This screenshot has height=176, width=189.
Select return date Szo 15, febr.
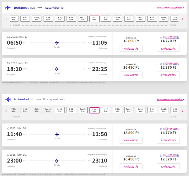(83, 110)
